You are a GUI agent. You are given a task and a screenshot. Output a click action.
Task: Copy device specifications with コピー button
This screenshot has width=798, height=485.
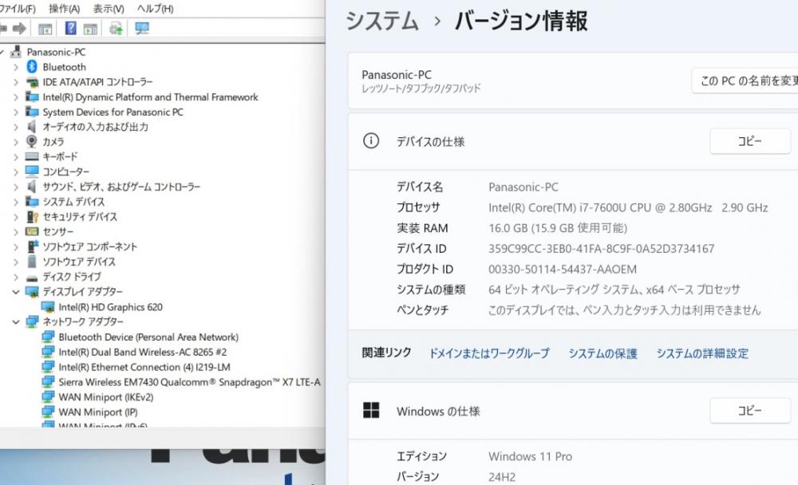pos(749,141)
